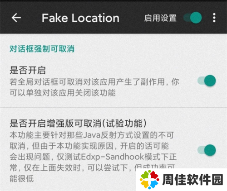This screenshot has height=191, width=227.
Task: Go back using the arrow icon
Action: [x=16, y=18]
